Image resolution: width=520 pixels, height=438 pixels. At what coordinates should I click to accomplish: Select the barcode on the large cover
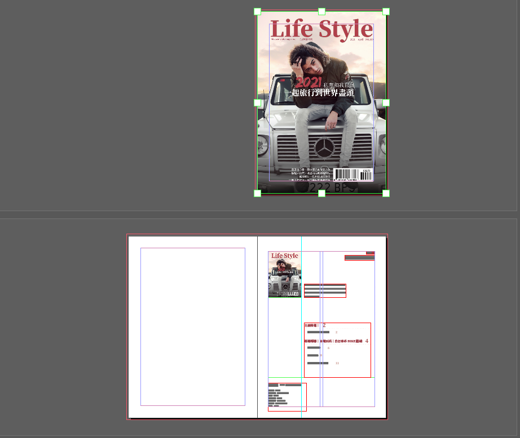pyautogui.click(x=352, y=175)
